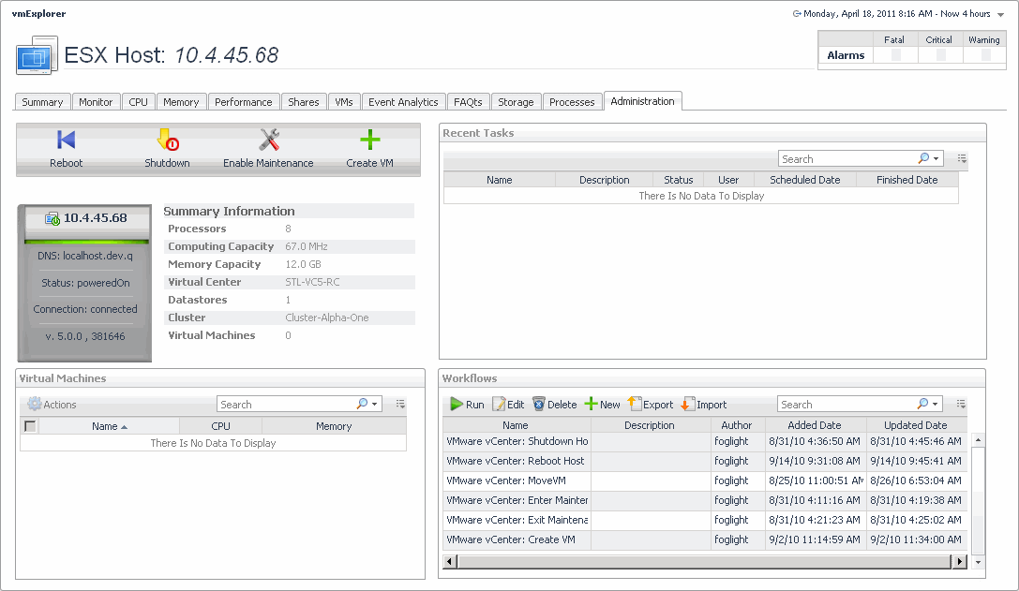Open the time range dropdown arrow

(x=1000, y=15)
